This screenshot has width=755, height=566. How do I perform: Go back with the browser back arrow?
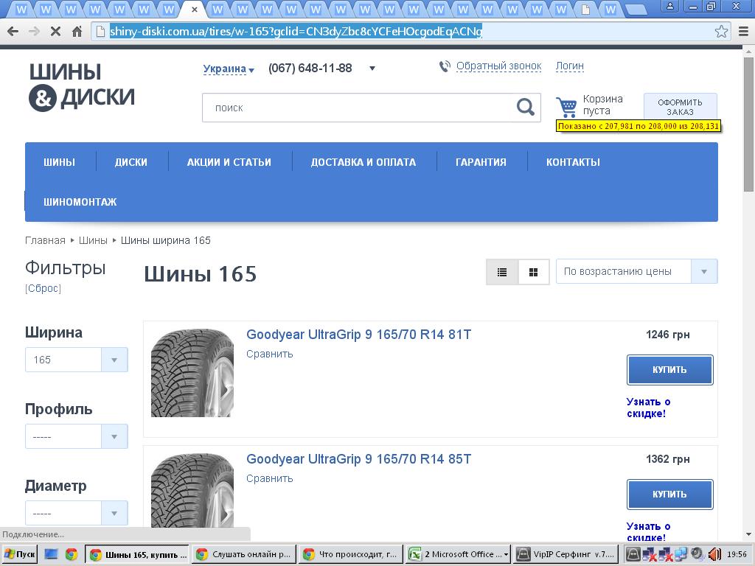pyautogui.click(x=13, y=32)
